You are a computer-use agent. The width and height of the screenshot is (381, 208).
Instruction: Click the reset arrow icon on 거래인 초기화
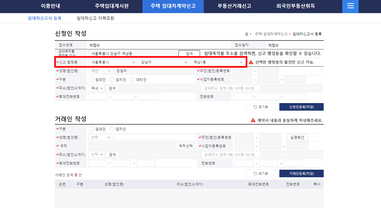255,173
